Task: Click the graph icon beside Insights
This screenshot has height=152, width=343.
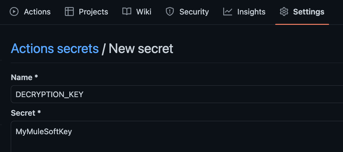Action: pos(228,11)
